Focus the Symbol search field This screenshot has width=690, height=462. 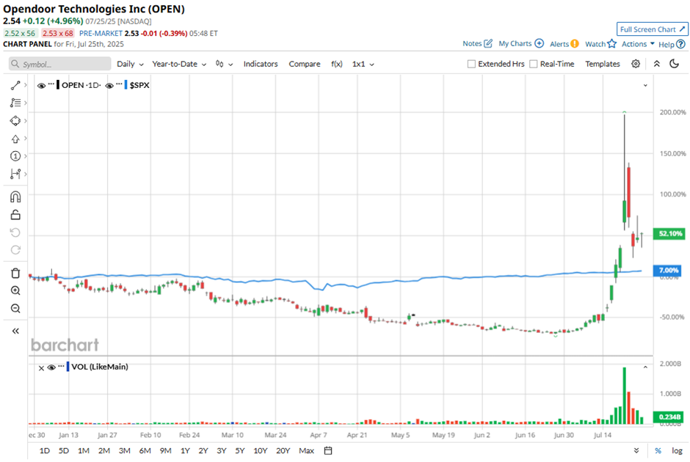tap(60, 65)
